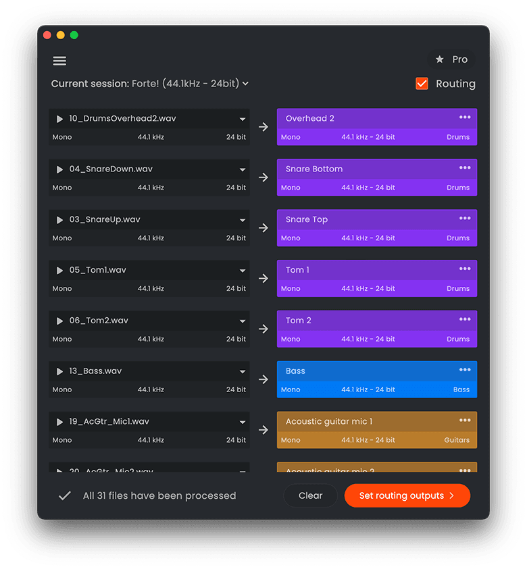Open more options for Tom 1 track
Viewport: 527px width, 569px height.
click(x=465, y=269)
